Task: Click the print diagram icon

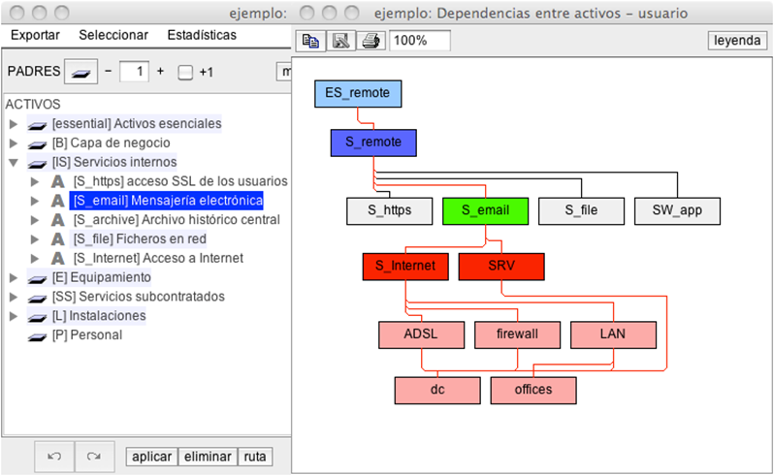Action: (x=371, y=41)
